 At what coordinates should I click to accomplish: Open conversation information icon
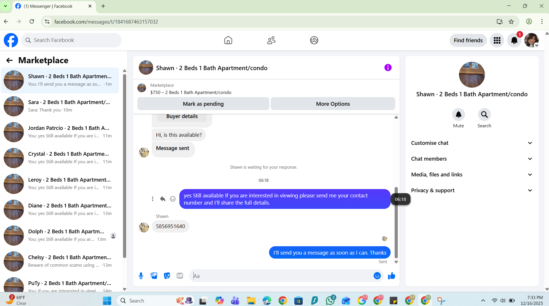388,68
